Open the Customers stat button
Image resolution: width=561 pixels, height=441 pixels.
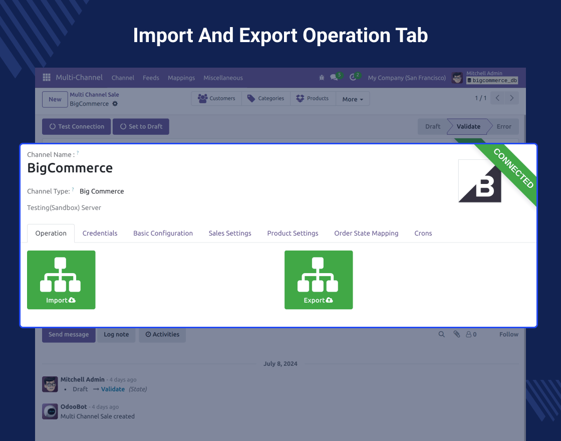tap(216, 98)
